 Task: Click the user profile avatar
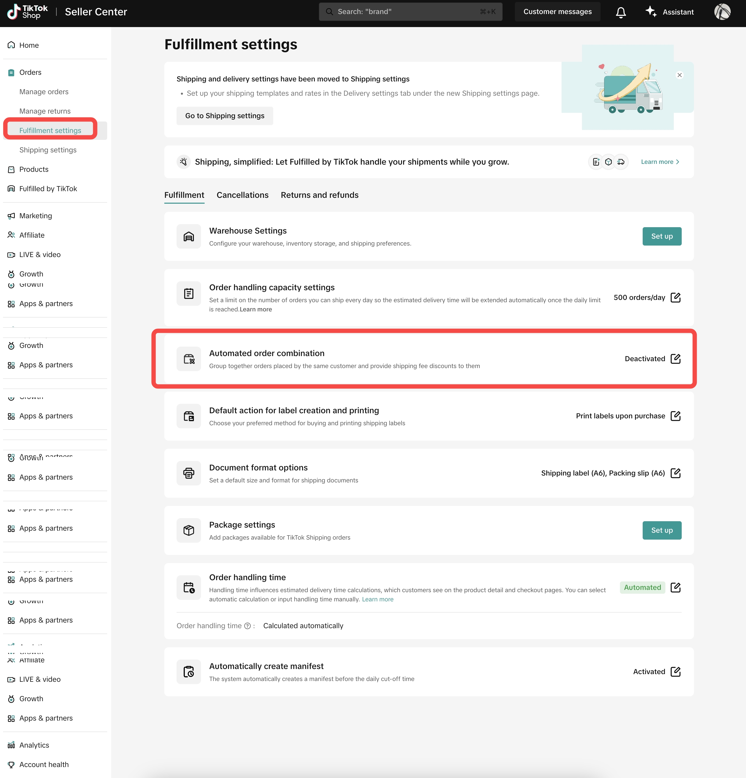click(x=722, y=12)
